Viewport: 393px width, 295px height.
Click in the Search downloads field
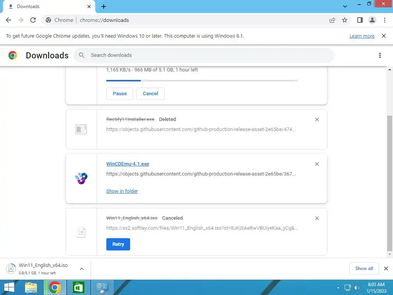point(204,55)
